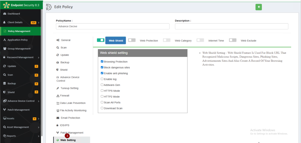Click the Group Management users icon
This screenshot has height=143, width=301.
5,49
